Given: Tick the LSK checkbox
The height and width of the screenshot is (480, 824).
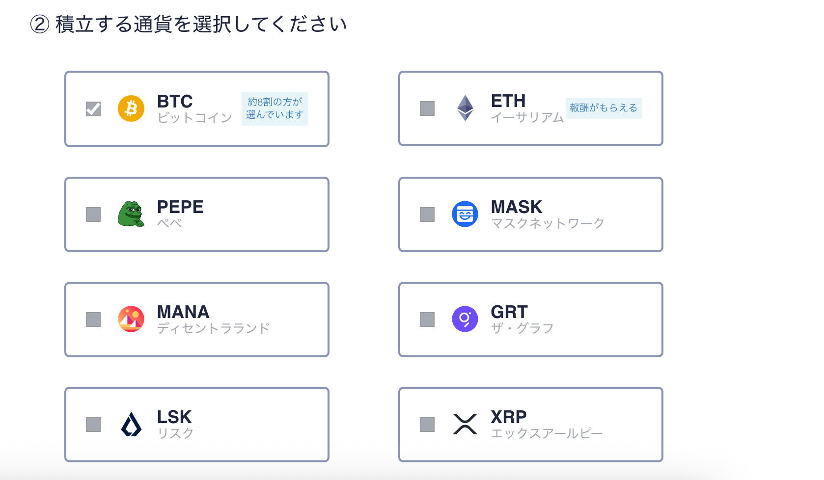Looking at the screenshot, I should coord(93,425).
